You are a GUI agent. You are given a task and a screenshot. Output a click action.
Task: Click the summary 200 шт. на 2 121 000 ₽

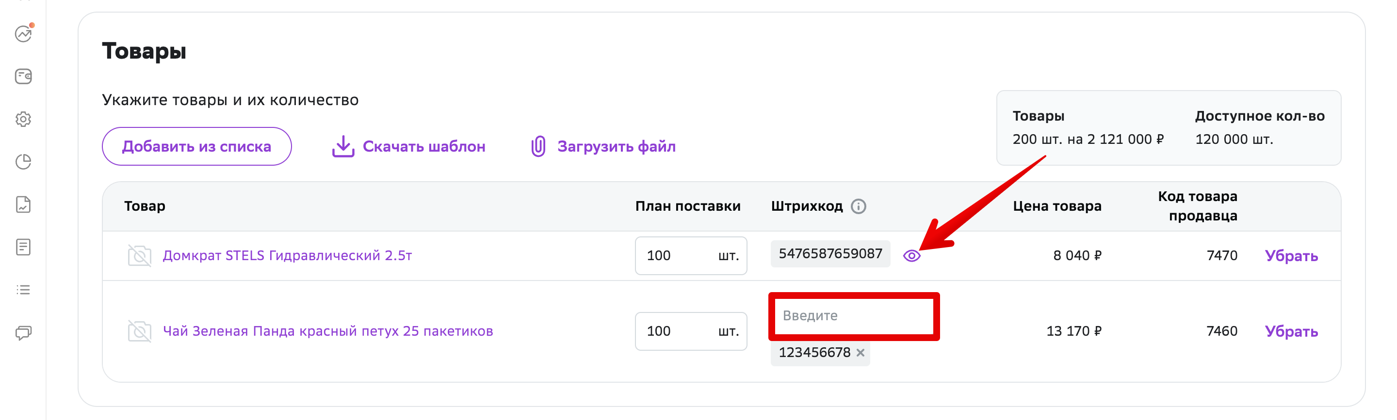click(1088, 140)
